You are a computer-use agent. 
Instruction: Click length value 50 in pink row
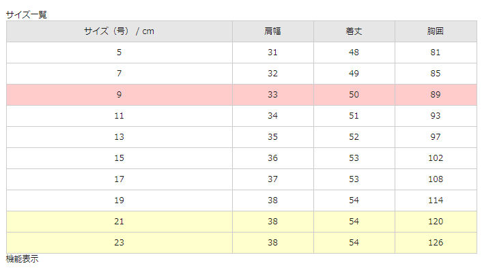click(x=354, y=95)
